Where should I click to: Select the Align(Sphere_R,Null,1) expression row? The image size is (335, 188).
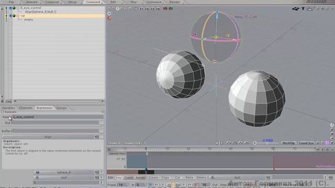click(41, 11)
